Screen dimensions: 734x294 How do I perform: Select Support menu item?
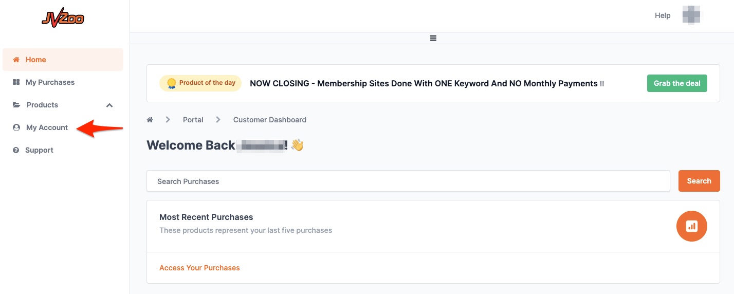coord(39,150)
